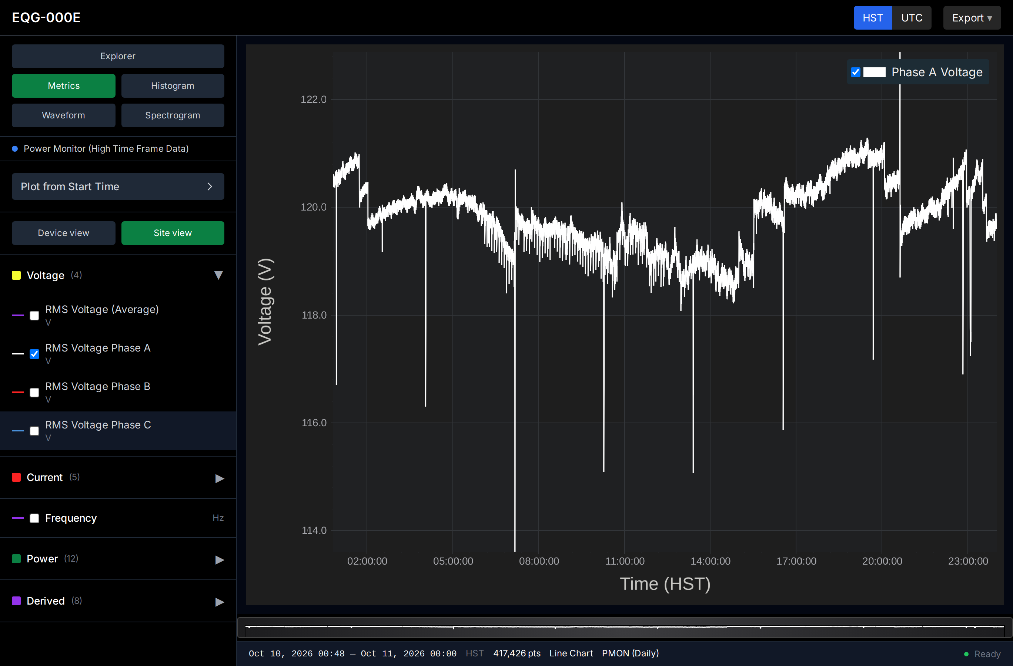Click the red Phase B line icon
The image size is (1013, 666).
(x=17, y=392)
